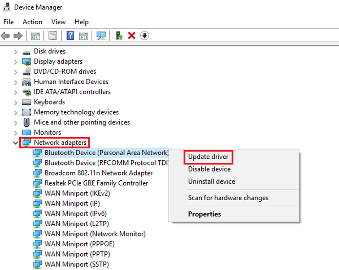The image size is (339, 270).
Task: Select WAN Miniport (L2TP) entry
Action: click(77, 224)
